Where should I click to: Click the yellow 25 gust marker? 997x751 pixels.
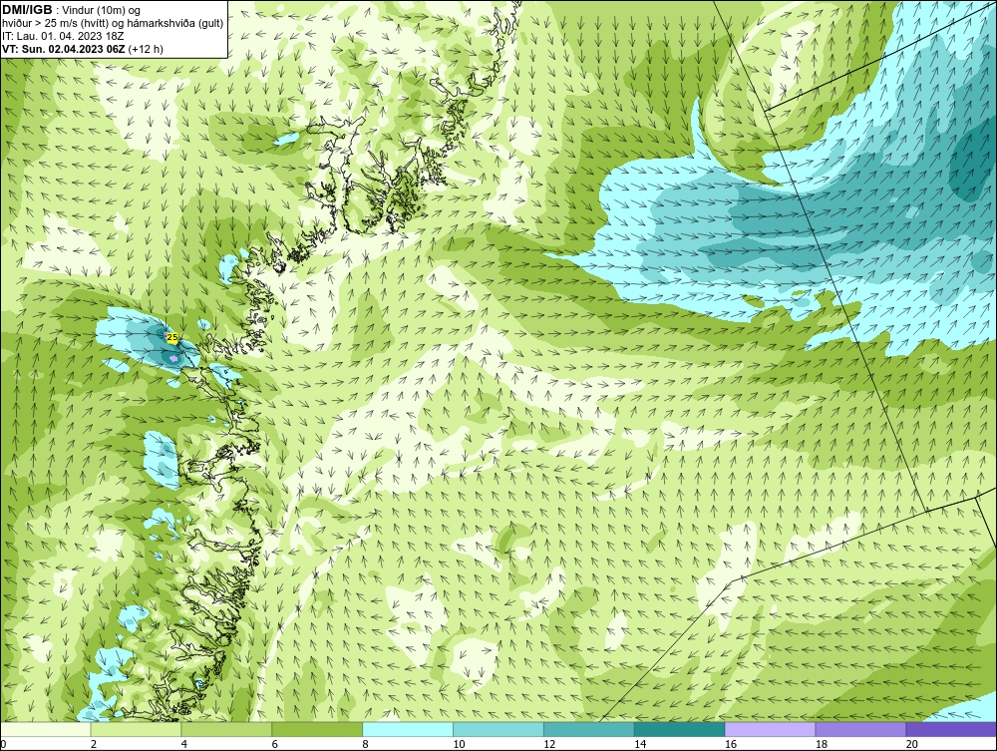[172, 338]
